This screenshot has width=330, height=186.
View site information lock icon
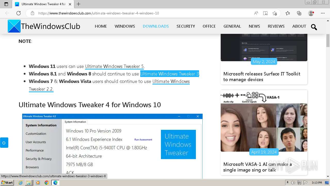[32, 13]
